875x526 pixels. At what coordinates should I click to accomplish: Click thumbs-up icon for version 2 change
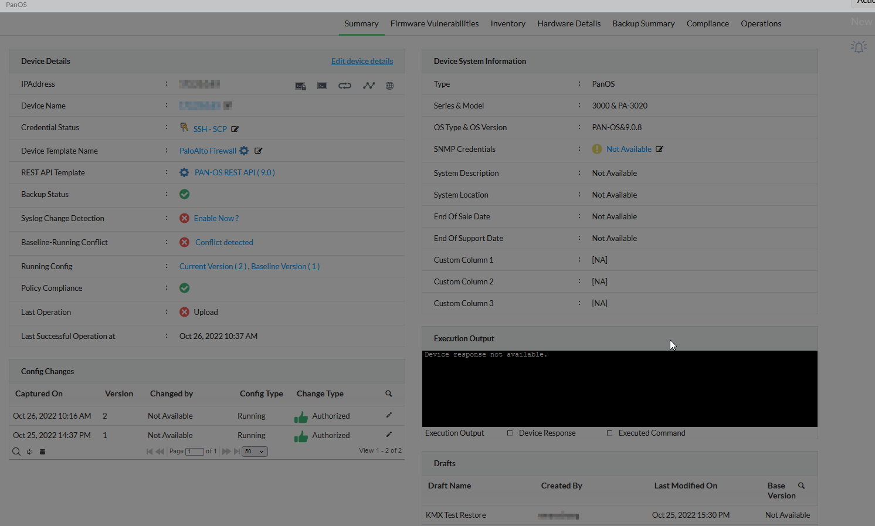point(301,416)
